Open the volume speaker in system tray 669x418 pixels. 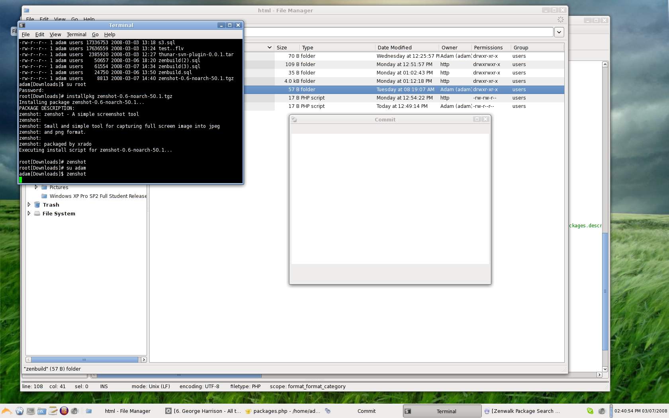[x=601, y=411]
